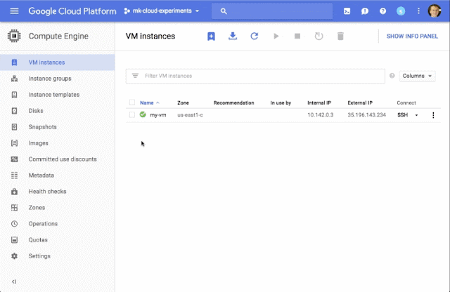The height and width of the screenshot is (292, 450).
Task: Select VM instances in the sidebar
Action: click(58, 62)
